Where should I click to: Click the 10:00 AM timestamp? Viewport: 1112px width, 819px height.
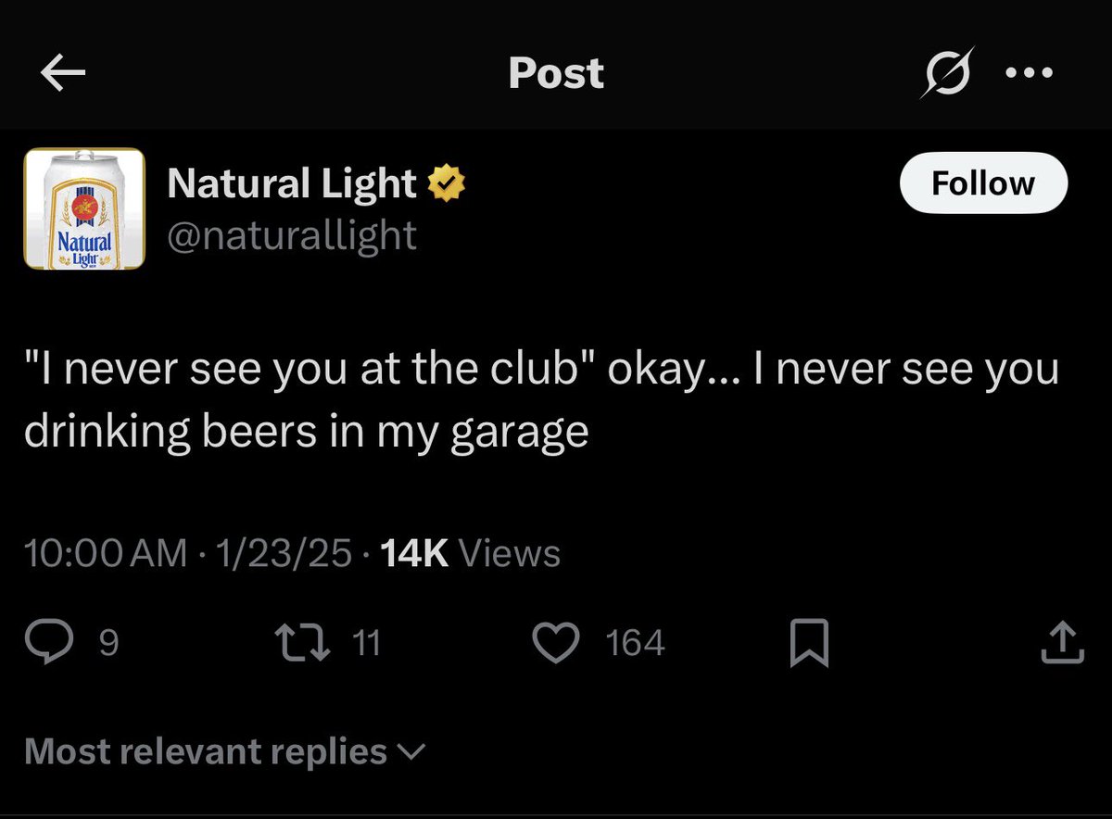pos(105,553)
